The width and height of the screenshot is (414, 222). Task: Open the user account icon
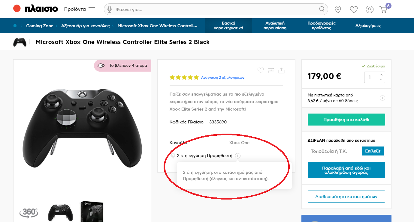[370, 10]
